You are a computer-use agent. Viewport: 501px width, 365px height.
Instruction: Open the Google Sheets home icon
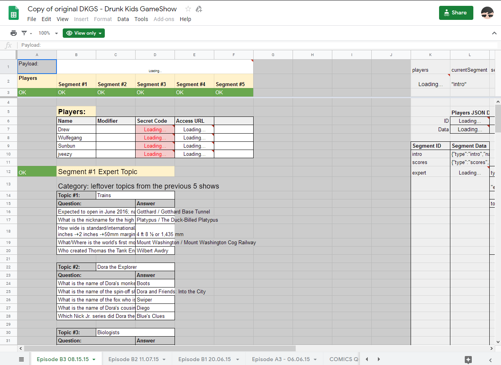pos(14,13)
